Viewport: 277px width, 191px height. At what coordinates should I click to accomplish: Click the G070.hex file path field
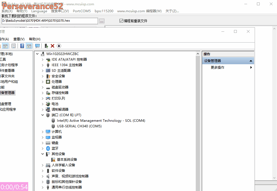(x=50, y=21)
